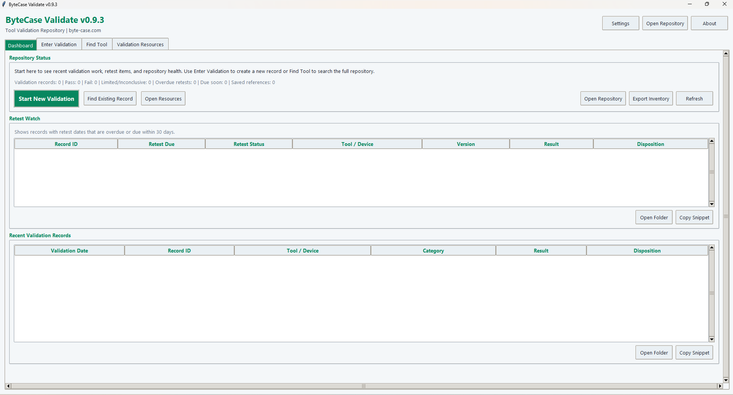733x395 pixels.
Task: Close the ByteCase Validate window
Action: 724,4
